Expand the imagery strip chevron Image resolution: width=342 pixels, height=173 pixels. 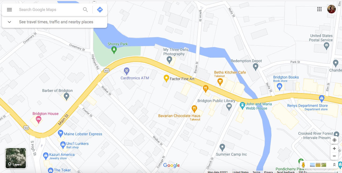pos(334,165)
